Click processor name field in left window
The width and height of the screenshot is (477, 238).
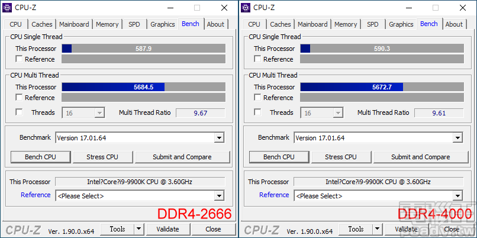pyautogui.click(x=140, y=182)
